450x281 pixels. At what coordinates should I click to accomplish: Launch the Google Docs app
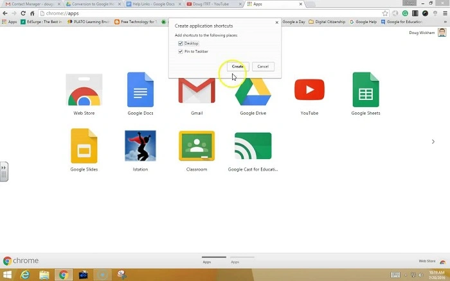[140, 90]
